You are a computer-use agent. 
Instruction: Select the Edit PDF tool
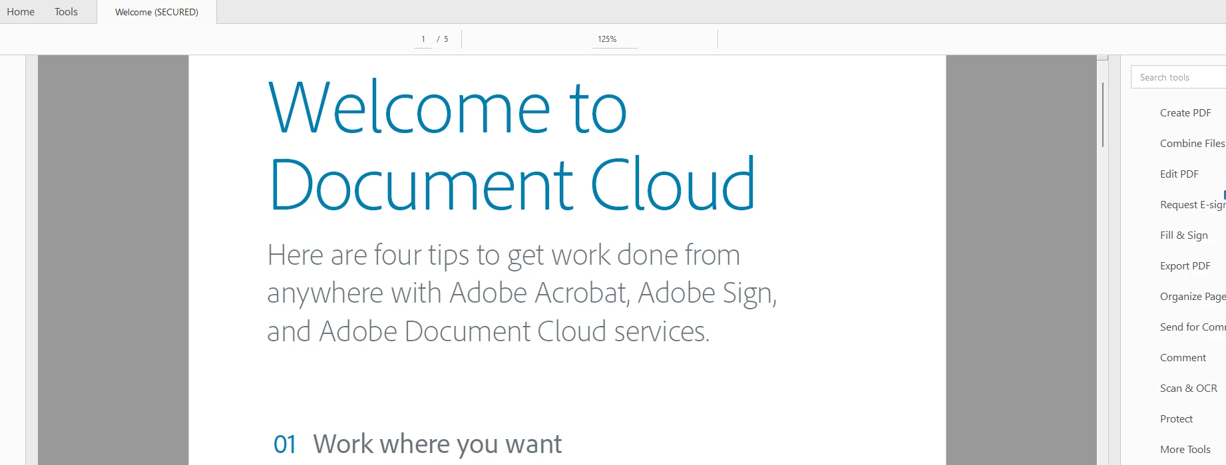1179,174
